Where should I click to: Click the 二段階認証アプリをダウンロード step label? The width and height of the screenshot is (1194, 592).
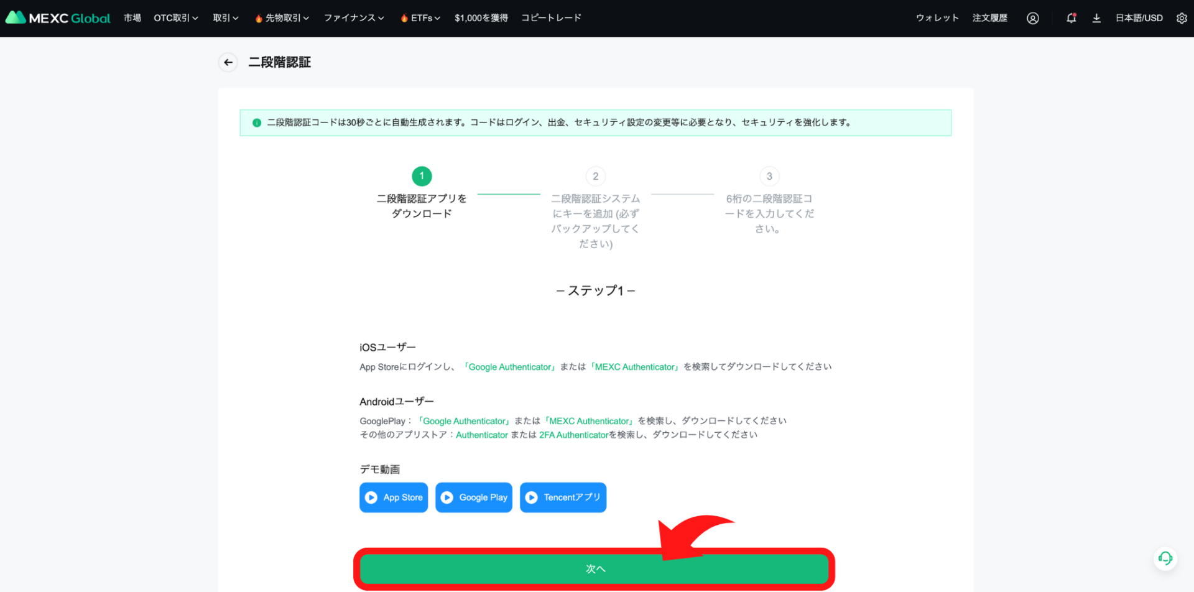422,206
